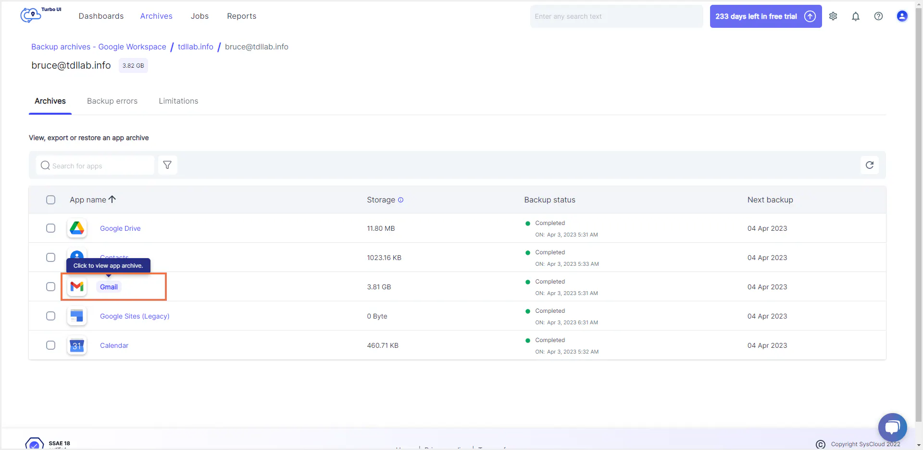Click the 0 Byte storage value
Screen dimensions: 923x450
(377, 316)
